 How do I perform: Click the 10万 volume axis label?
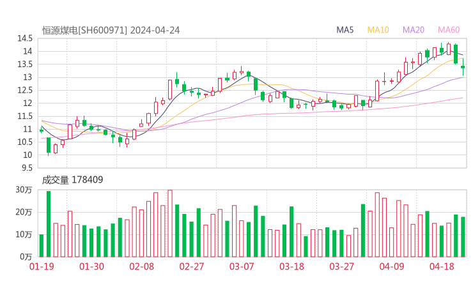(24, 234)
